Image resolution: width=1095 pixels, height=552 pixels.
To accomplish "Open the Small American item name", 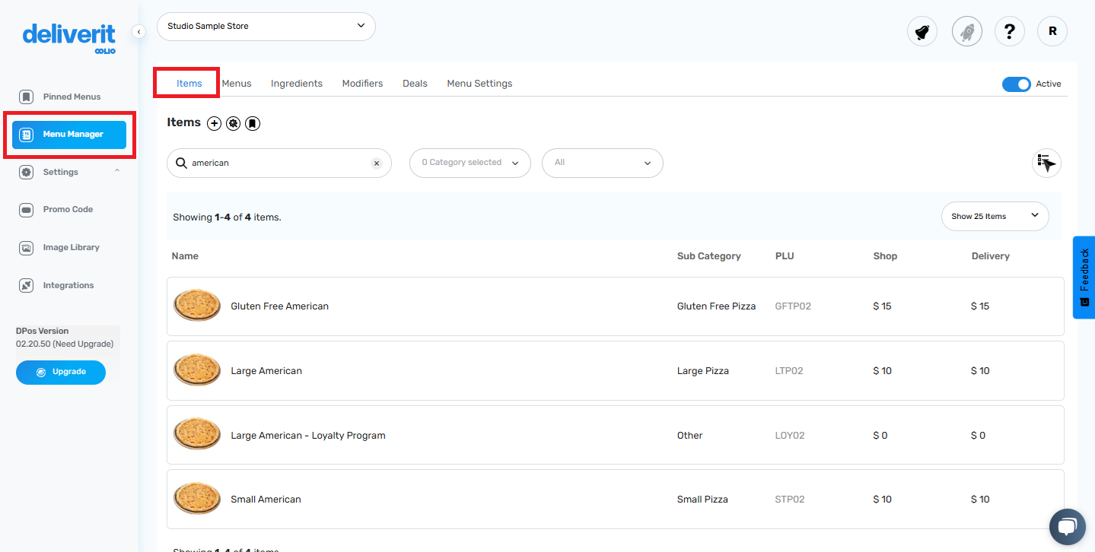I will click(x=266, y=500).
